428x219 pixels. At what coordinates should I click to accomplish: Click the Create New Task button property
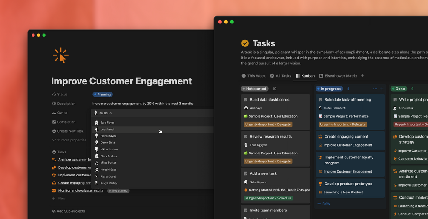click(68, 131)
